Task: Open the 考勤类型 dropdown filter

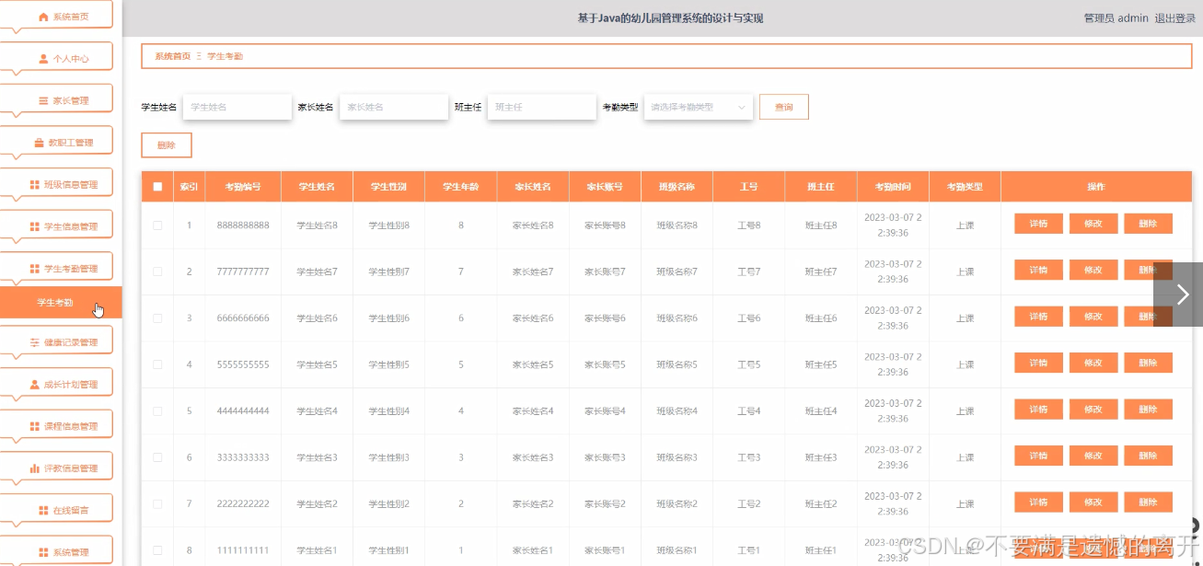Action: [698, 107]
